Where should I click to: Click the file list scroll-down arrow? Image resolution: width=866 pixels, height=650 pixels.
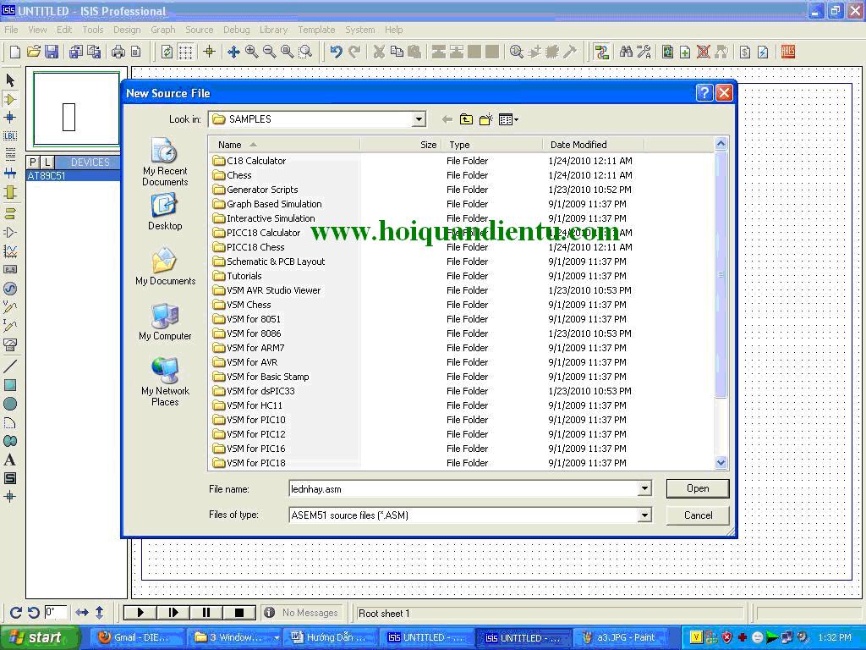[x=721, y=463]
